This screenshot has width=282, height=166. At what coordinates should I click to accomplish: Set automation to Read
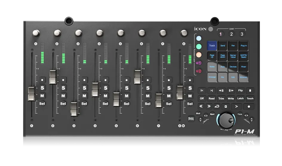pyautogui.click(x=212, y=98)
